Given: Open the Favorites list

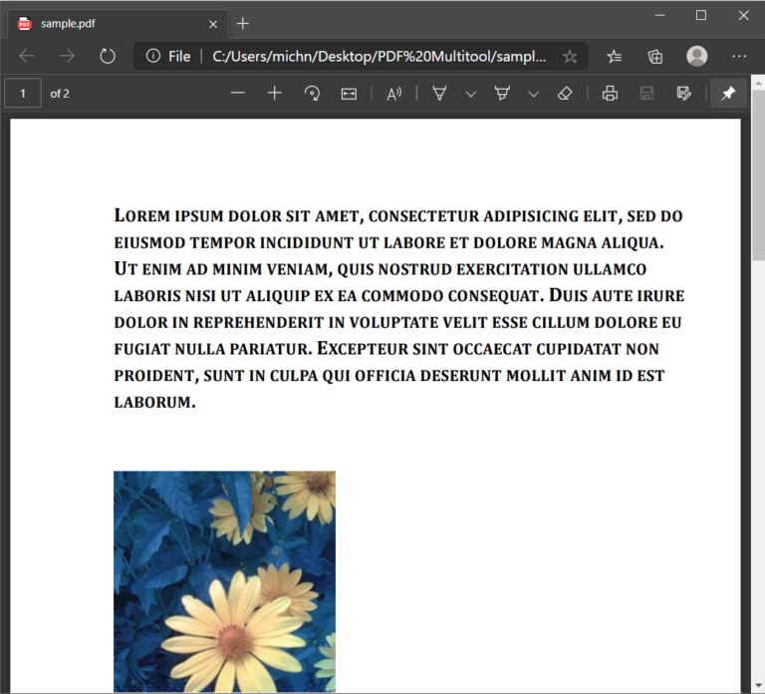Looking at the screenshot, I should pyautogui.click(x=615, y=56).
